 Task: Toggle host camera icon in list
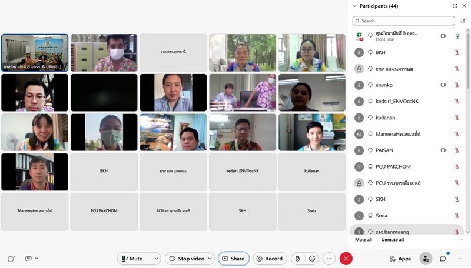pyautogui.click(x=443, y=36)
